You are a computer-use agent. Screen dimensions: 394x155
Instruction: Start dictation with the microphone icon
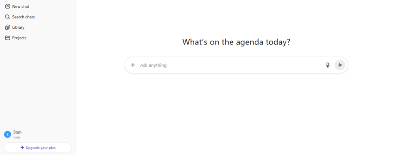pyautogui.click(x=327, y=65)
